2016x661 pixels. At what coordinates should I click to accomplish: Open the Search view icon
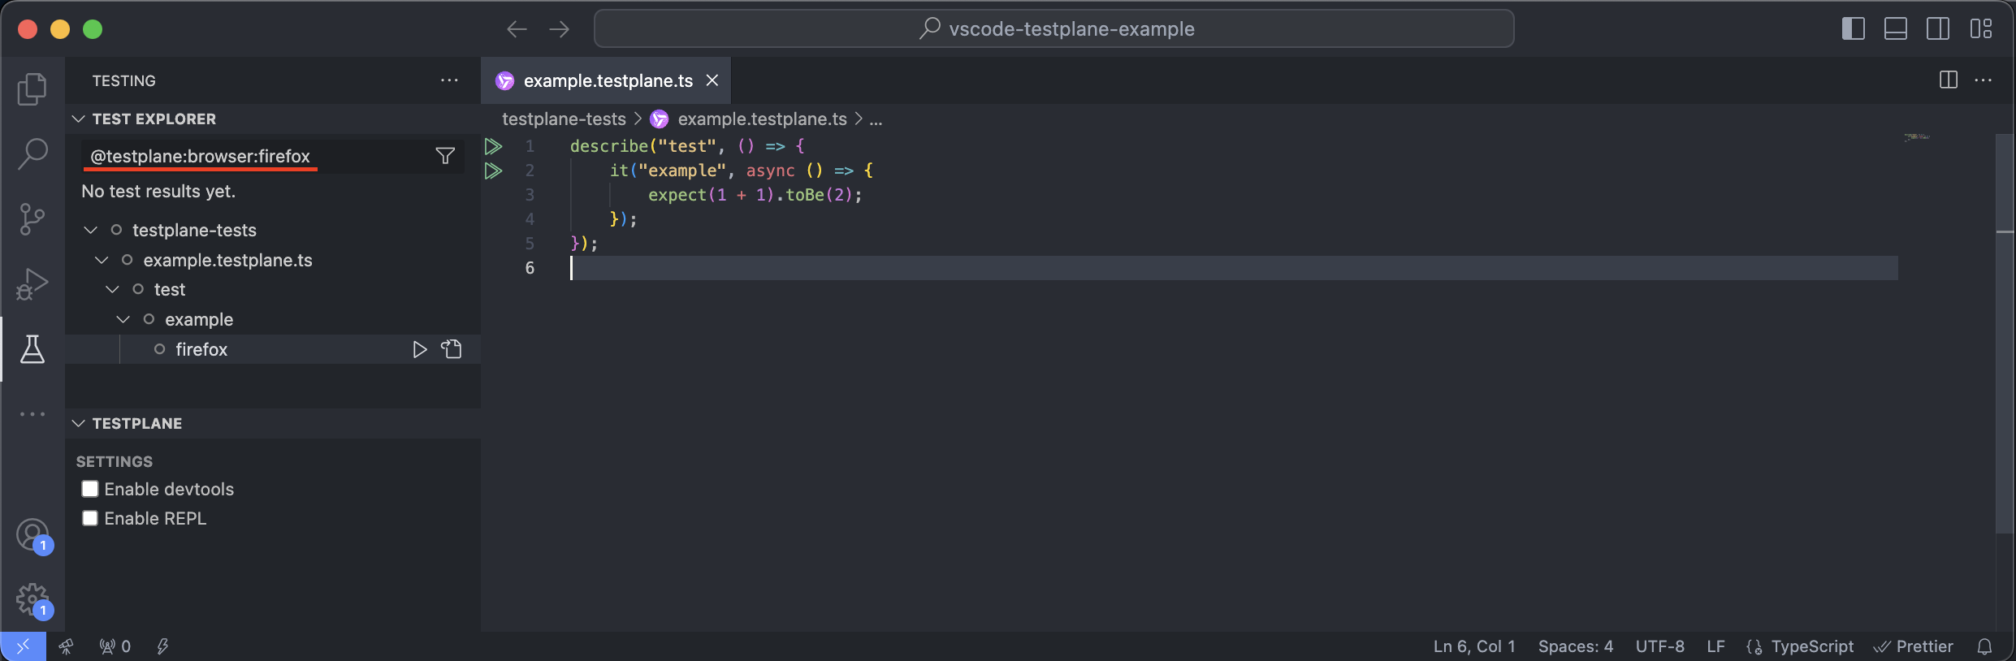32,153
